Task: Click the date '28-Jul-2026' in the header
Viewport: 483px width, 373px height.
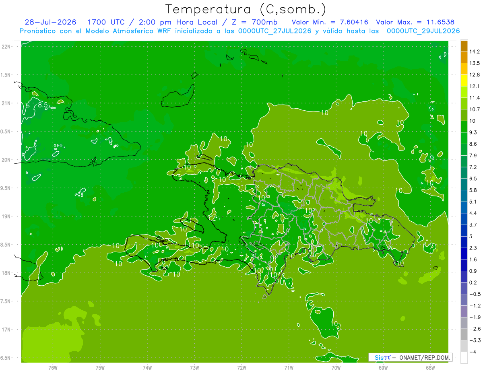Action: [x=50, y=22]
